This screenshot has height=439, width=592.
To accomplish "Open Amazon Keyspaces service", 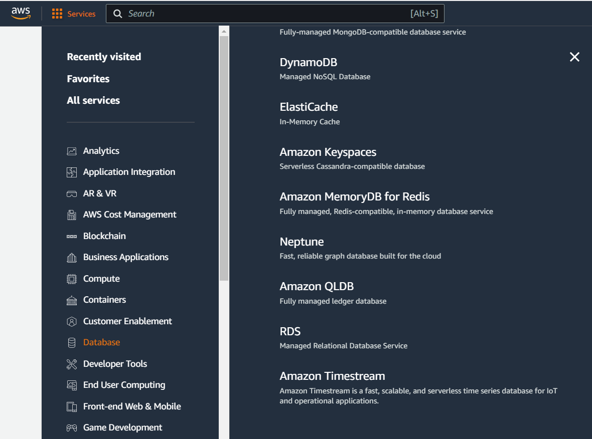I will pyautogui.click(x=328, y=152).
